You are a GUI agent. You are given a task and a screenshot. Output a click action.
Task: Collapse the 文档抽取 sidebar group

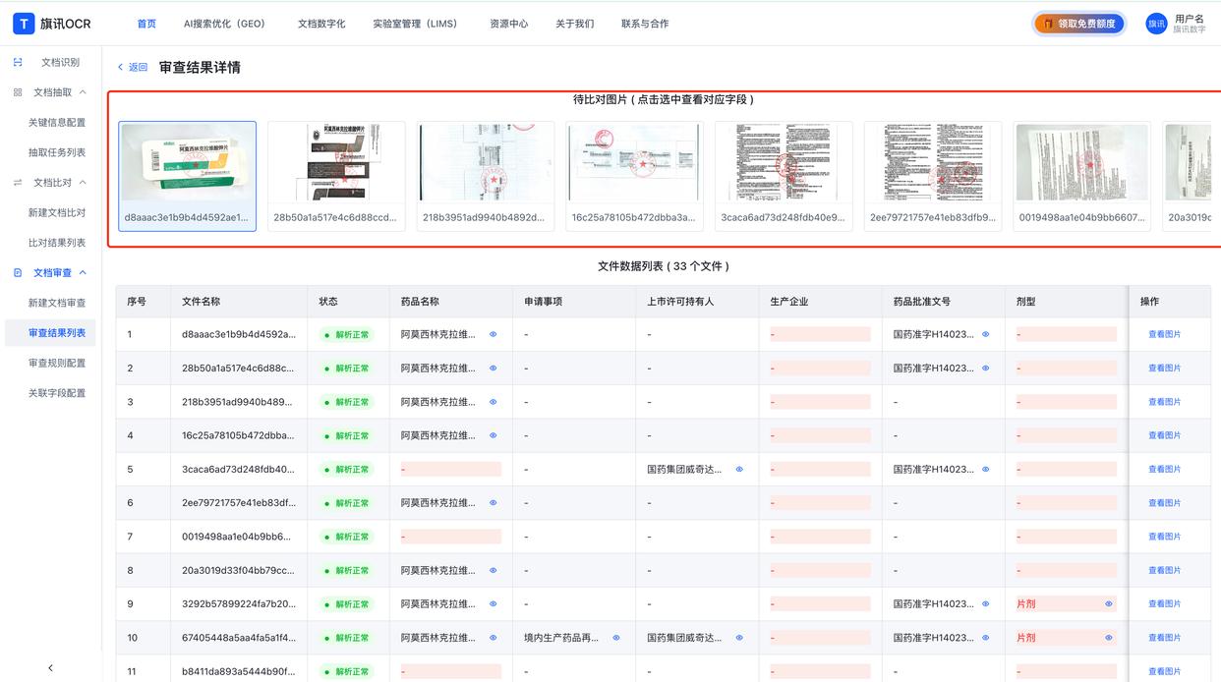[83, 92]
